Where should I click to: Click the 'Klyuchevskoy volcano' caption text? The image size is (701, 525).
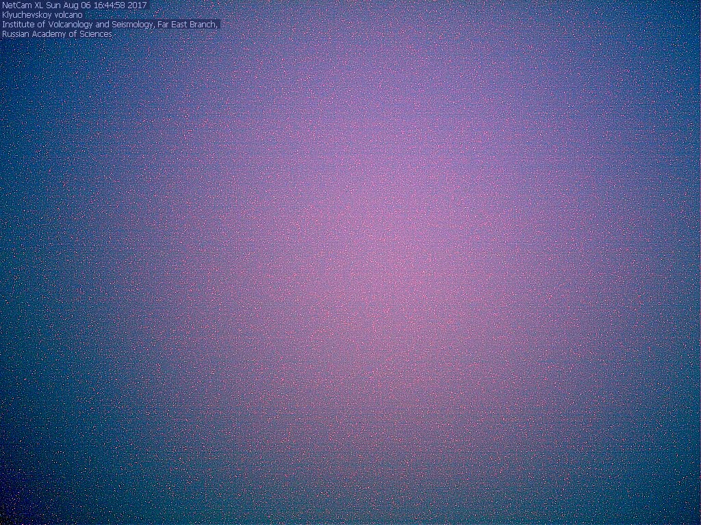pyautogui.click(x=42, y=15)
